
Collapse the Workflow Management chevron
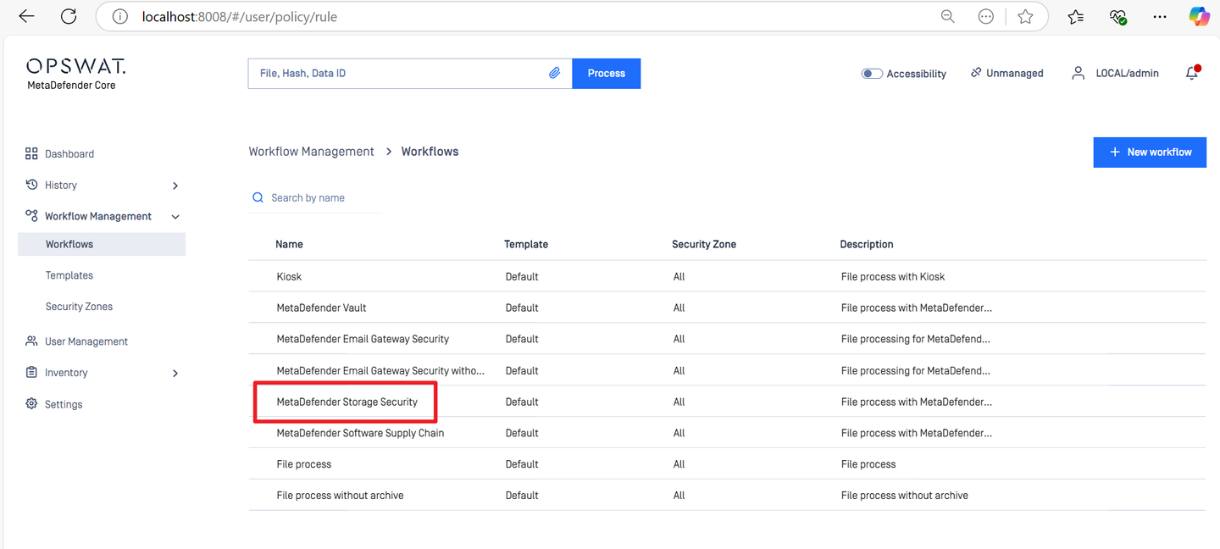tap(175, 217)
